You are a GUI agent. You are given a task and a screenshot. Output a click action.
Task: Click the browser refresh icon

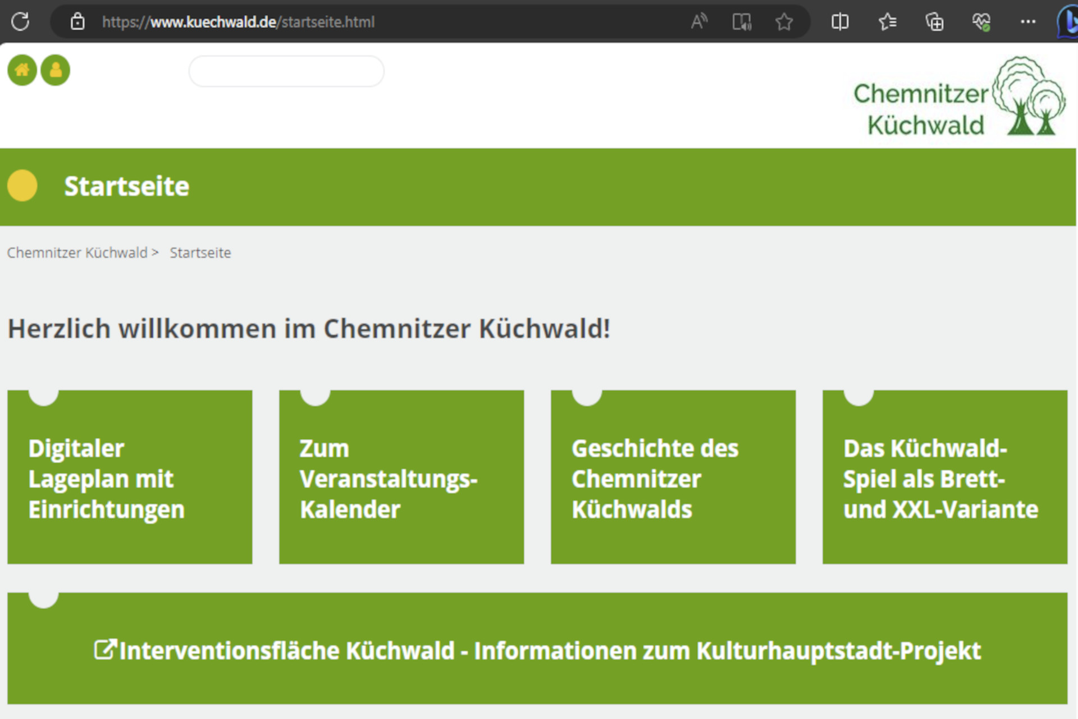pyautogui.click(x=20, y=22)
